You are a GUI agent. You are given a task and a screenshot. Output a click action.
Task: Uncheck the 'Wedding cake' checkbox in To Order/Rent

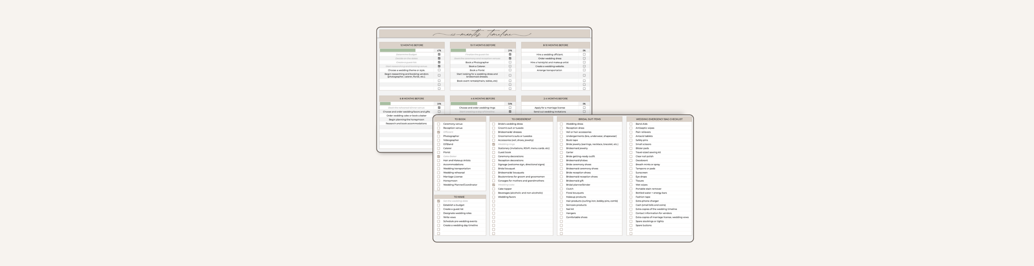pyautogui.click(x=494, y=185)
